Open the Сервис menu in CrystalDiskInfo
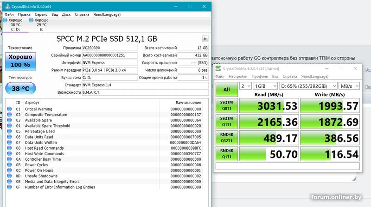Image resolution: width=371 pixels, height=207 pixels. (x=41, y=14)
